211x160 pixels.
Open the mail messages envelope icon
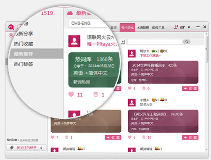[182, 27]
